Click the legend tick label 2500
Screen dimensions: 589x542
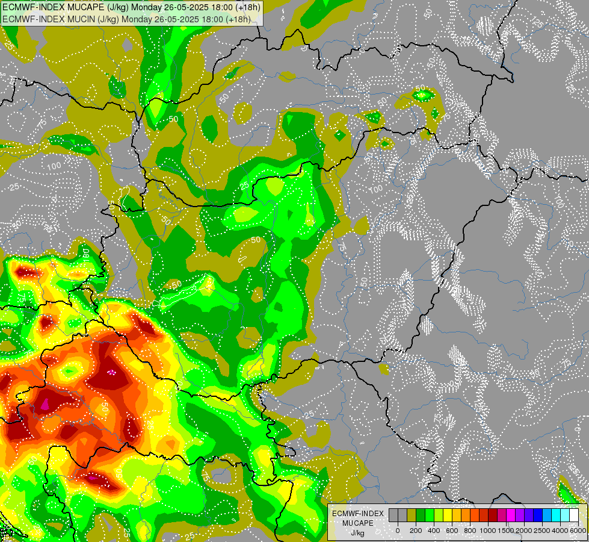542,531
